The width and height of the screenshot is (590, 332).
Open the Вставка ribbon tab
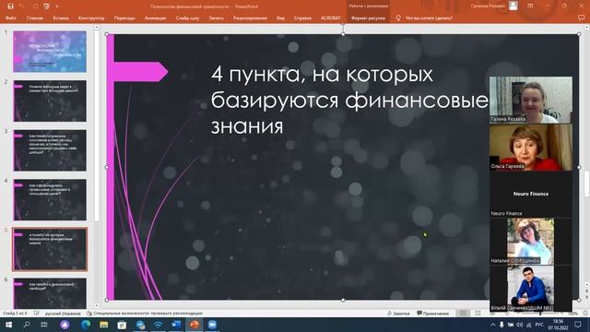point(61,18)
